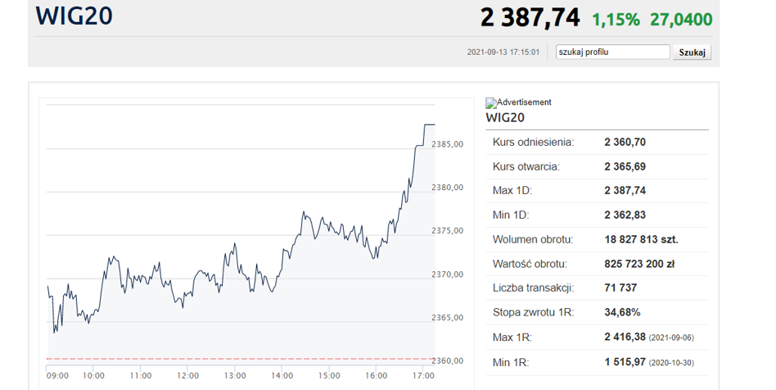This screenshot has height=390, width=776.
Task: Click the 09:00 time axis label
Action: (x=57, y=375)
